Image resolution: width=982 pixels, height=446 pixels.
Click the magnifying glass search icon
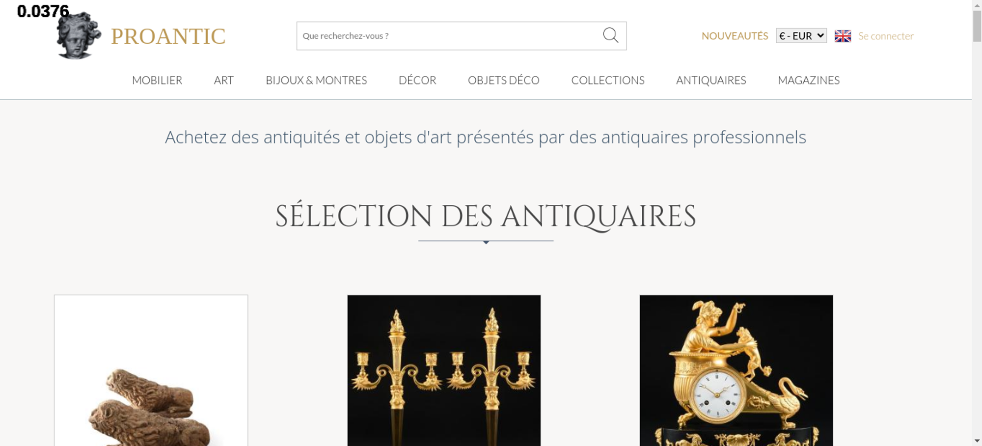pos(610,35)
